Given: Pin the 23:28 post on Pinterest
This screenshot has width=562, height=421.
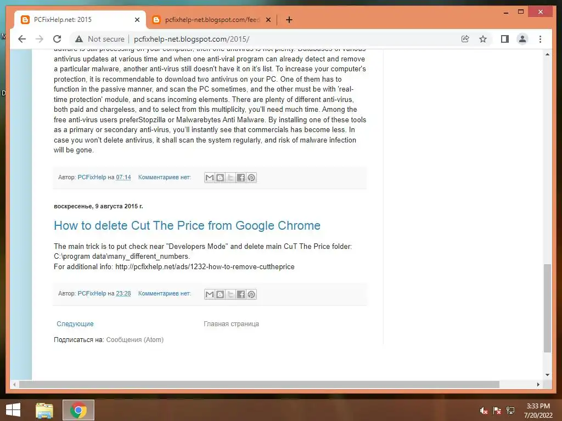Looking at the screenshot, I should click(x=251, y=294).
